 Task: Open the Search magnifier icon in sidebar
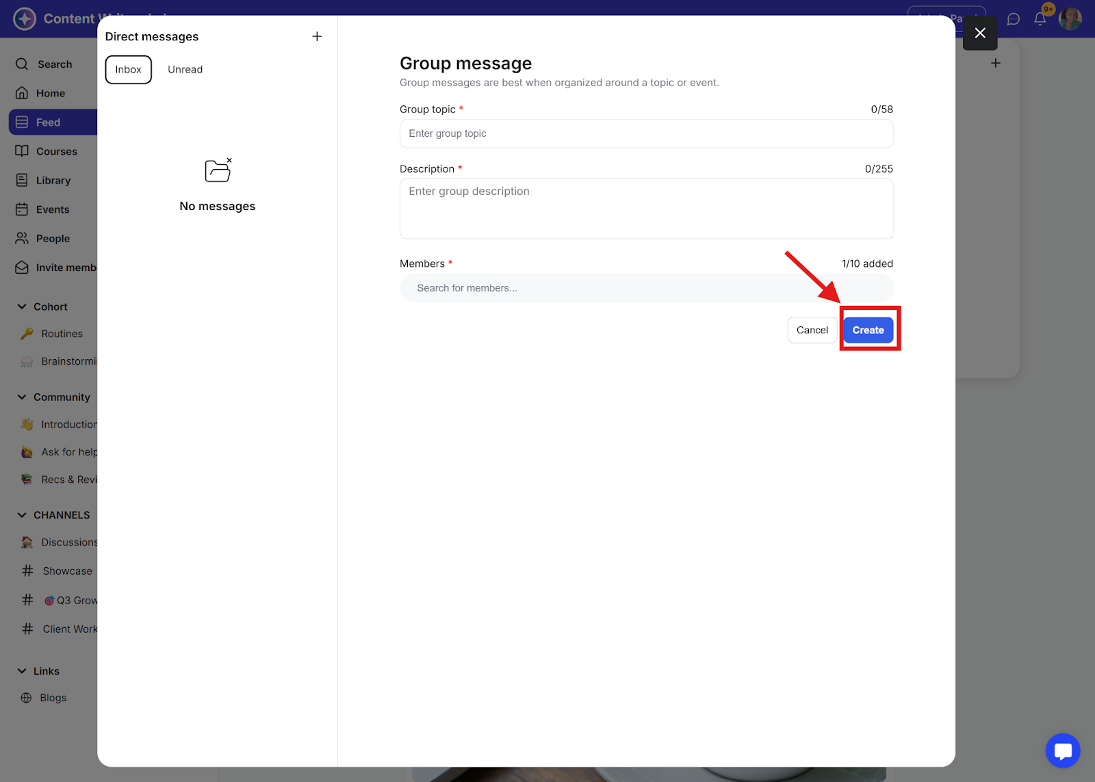tap(22, 64)
